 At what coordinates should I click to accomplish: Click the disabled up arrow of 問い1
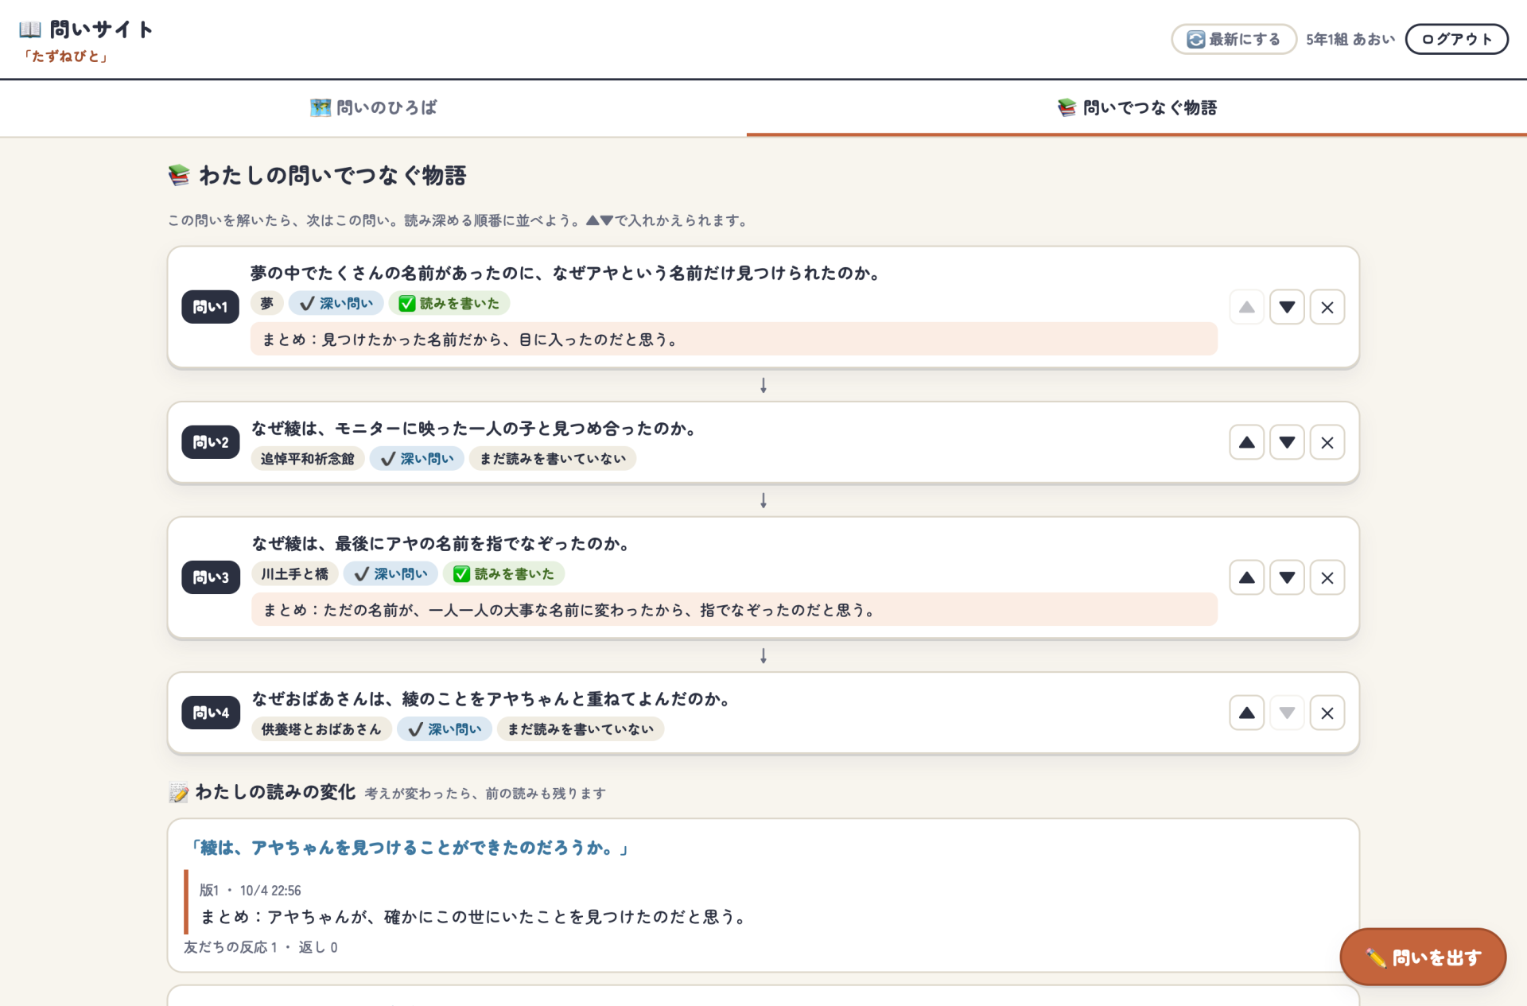1246,307
